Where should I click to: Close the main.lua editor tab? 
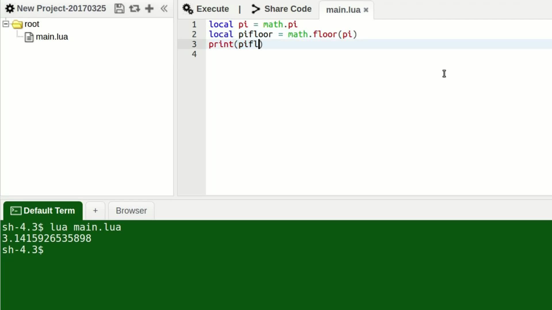(x=366, y=10)
